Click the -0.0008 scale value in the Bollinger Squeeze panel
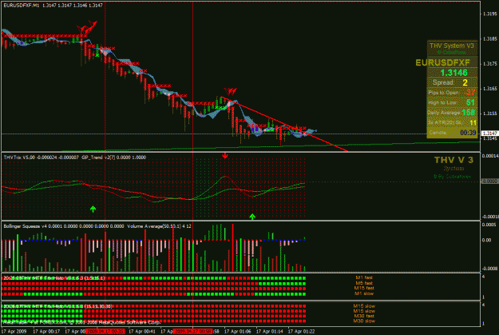Screen dimensions: 499x335 coord(489,269)
